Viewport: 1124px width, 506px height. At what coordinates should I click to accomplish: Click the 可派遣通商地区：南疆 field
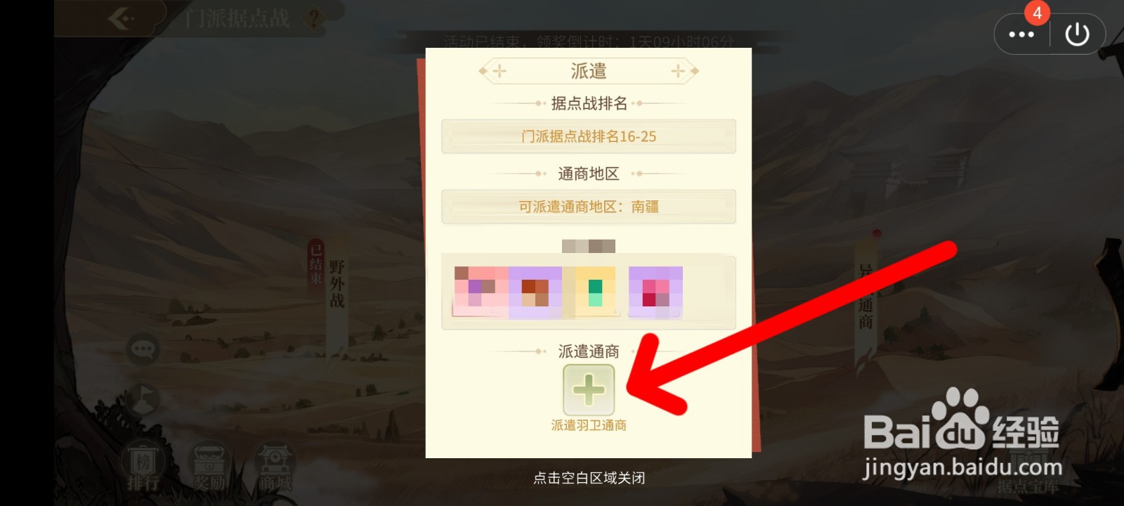pyautogui.click(x=589, y=207)
